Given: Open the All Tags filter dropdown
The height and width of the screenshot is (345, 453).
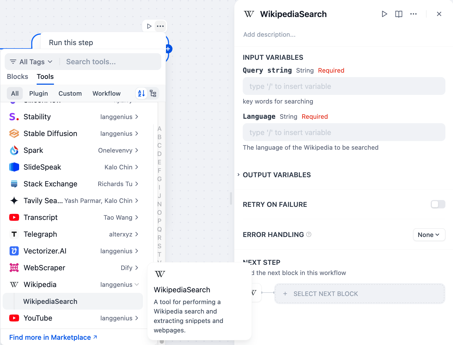Looking at the screenshot, I should click(x=31, y=62).
